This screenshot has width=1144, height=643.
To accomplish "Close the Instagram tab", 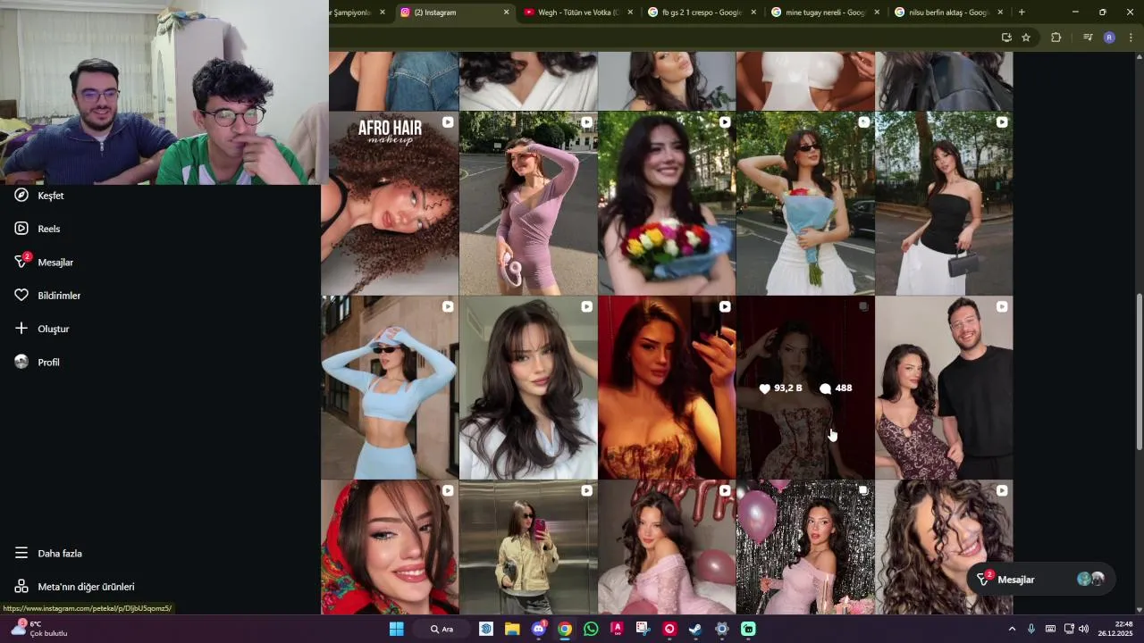I will point(507,13).
